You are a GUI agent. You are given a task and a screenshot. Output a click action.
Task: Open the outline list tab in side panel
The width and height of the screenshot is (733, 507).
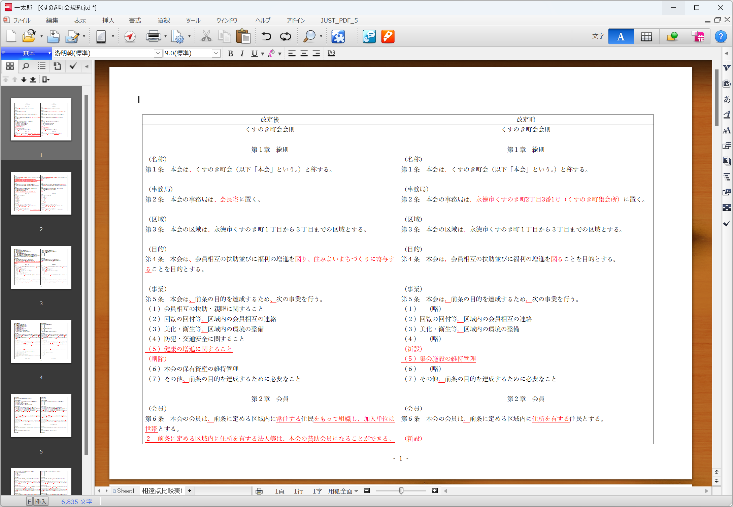41,66
